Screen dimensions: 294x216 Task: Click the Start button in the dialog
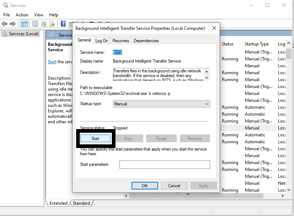pos(95,139)
